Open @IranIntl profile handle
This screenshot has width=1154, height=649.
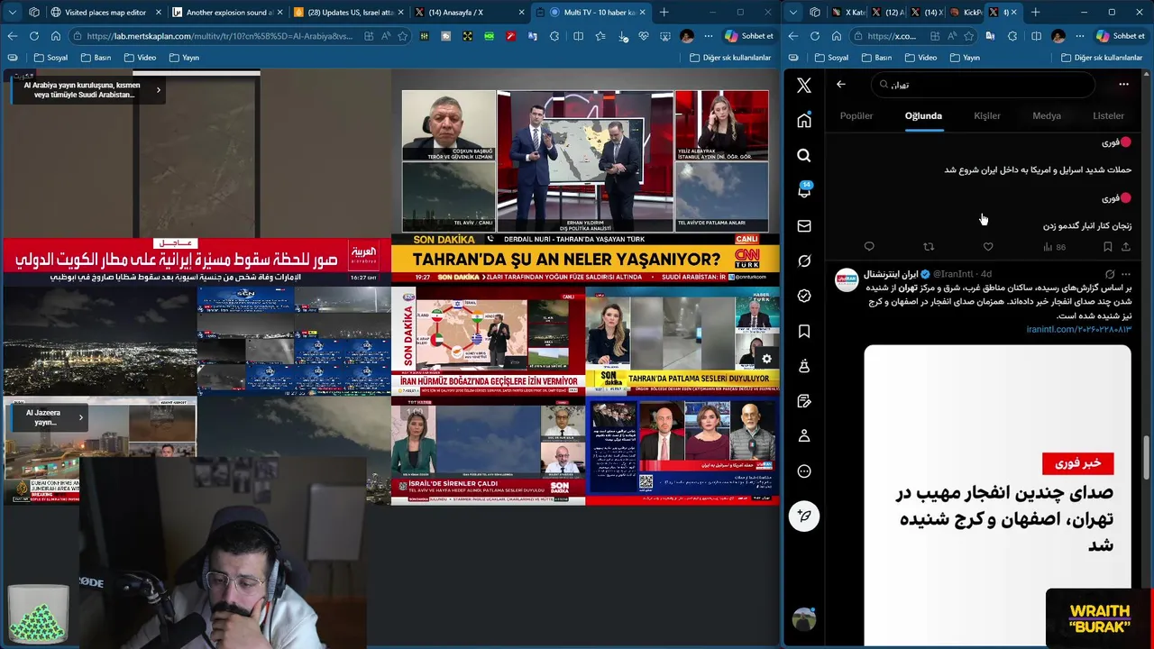pos(955,274)
